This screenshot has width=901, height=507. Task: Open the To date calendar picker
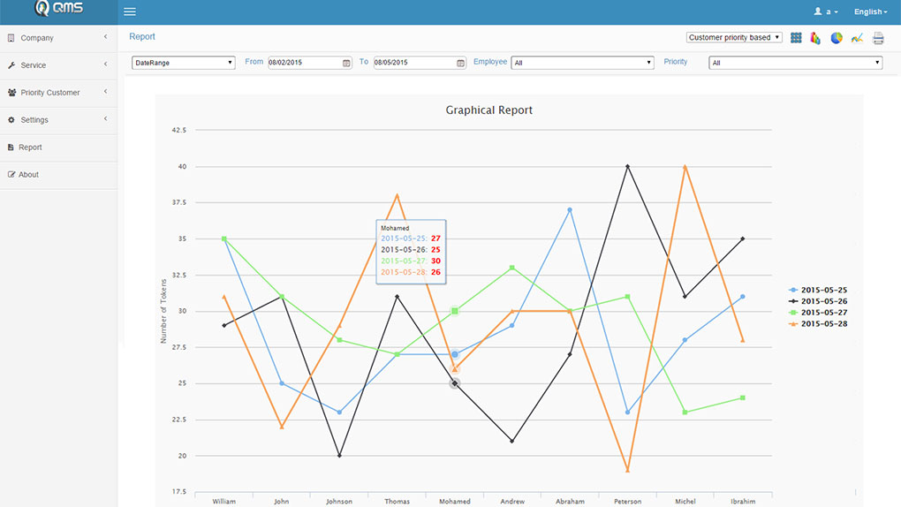point(460,63)
